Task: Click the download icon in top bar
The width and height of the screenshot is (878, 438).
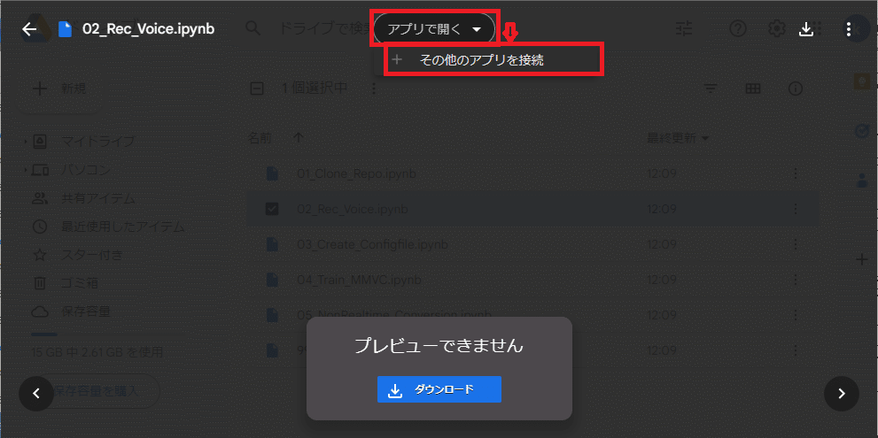Action: 805,29
